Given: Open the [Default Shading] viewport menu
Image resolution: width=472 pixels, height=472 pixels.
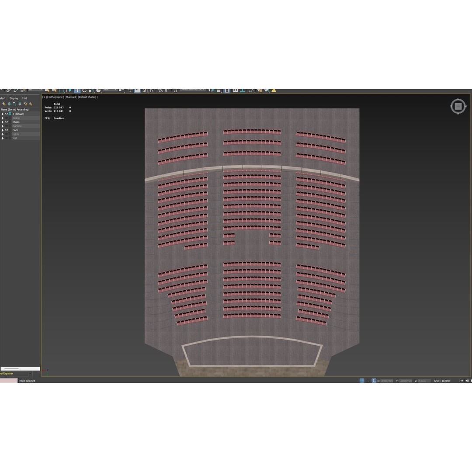Looking at the screenshot, I should tap(88, 97).
